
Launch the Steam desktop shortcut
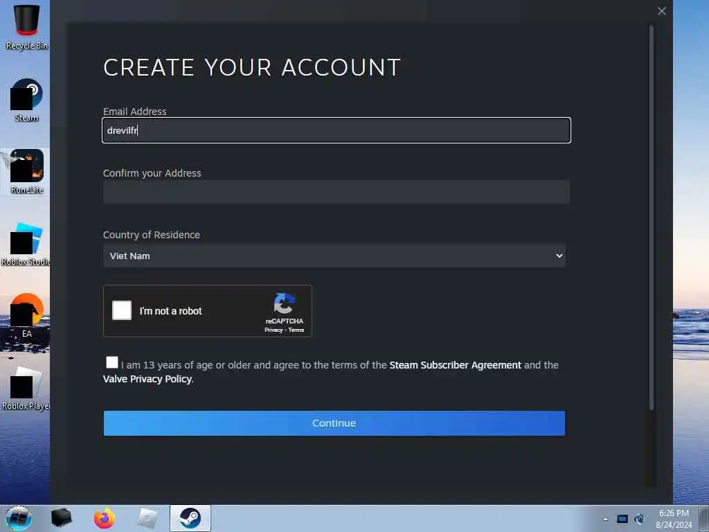(x=27, y=100)
